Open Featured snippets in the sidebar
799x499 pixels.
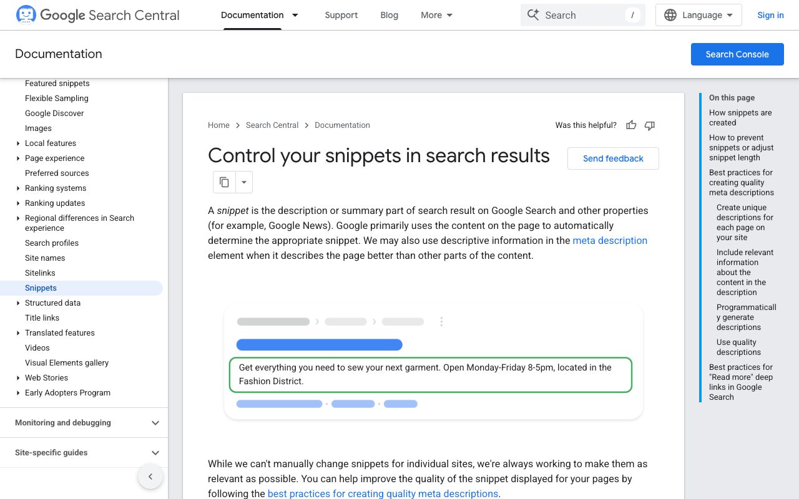[57, 84]
